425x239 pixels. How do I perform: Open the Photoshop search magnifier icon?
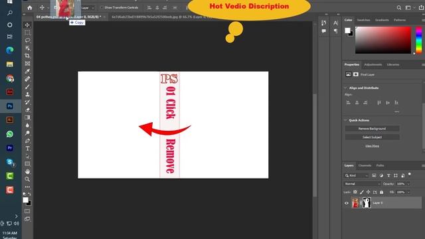[399, 8]
